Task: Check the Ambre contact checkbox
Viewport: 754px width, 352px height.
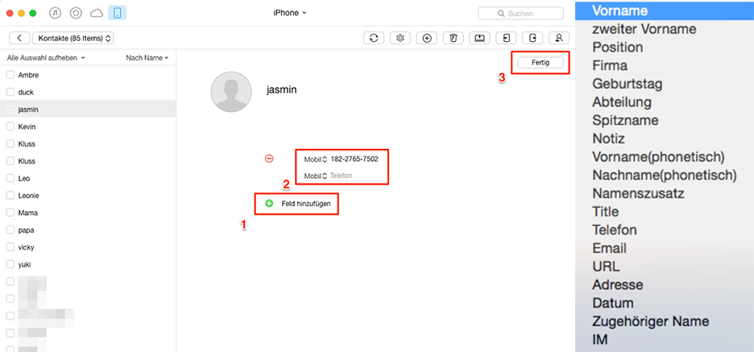Action: click(x=10, y=75)
